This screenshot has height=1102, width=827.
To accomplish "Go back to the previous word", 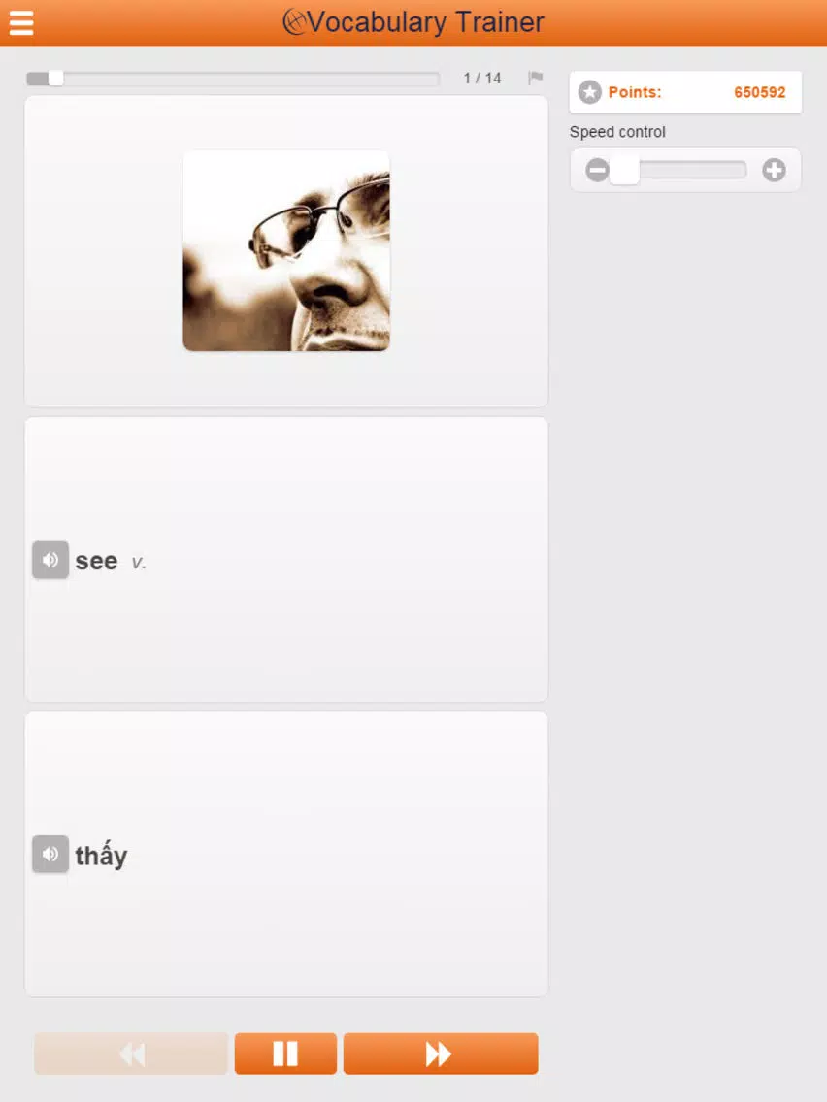I will tap(131, 1053).
